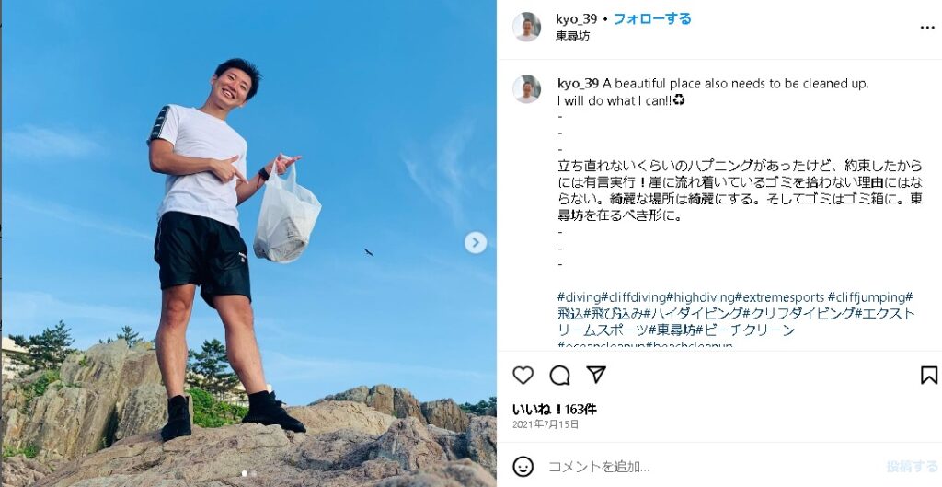Open the #cliffdiving hashtag
The image size is (942, 487).
[x=633, y=297]
